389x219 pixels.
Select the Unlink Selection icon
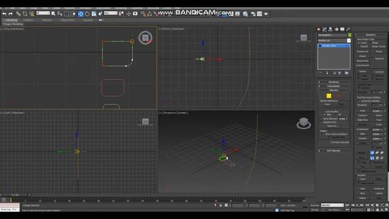25,14
